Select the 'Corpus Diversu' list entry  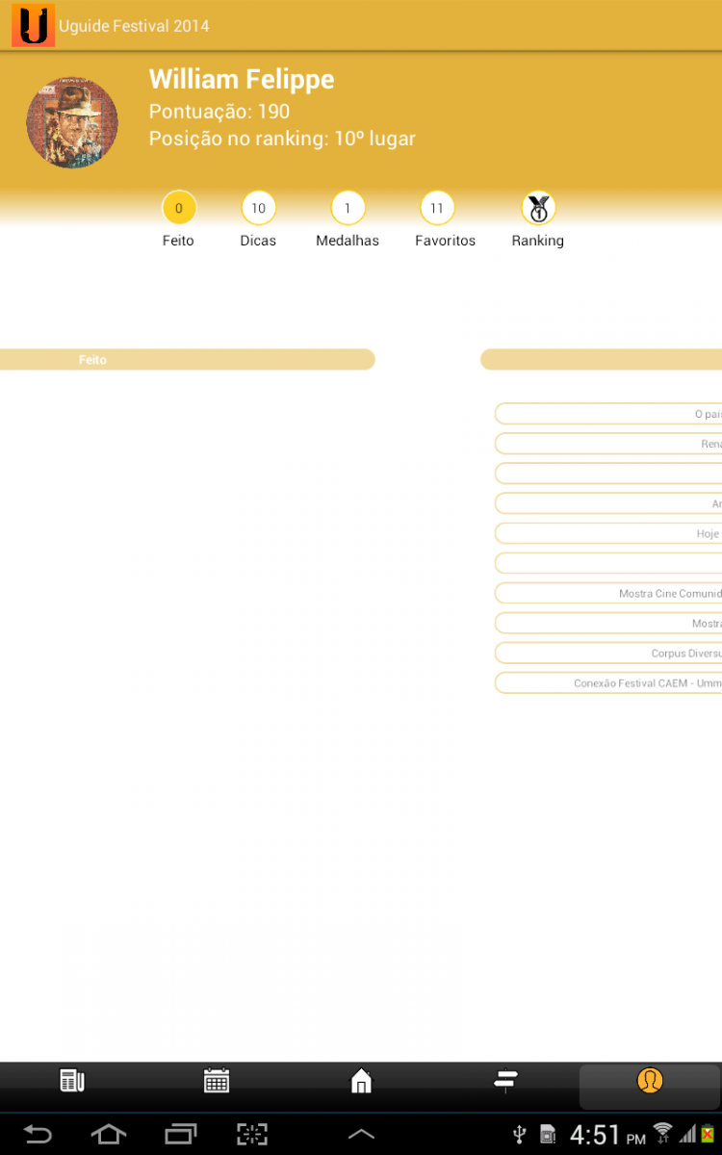pyautogui.click(x=608, y=654)
